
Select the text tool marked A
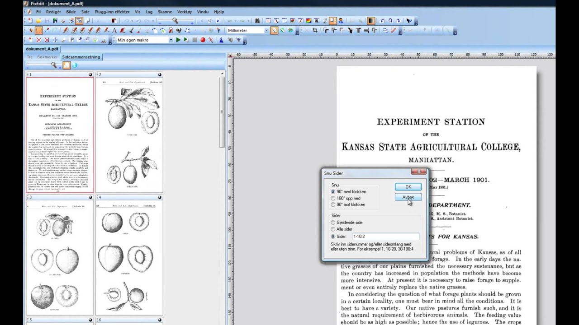point(114,30)
